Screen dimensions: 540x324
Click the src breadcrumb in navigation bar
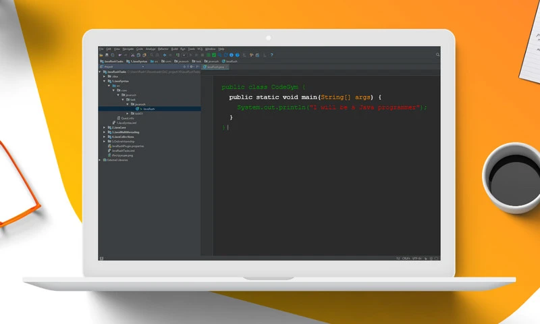155,61
